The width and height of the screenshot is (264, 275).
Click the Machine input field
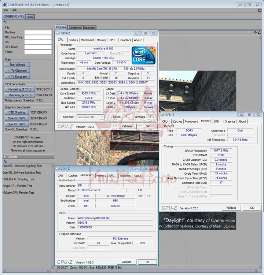click(x=38, y=33)
